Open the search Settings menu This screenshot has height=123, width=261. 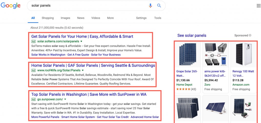pyautogui.click(x=141, y=18)
